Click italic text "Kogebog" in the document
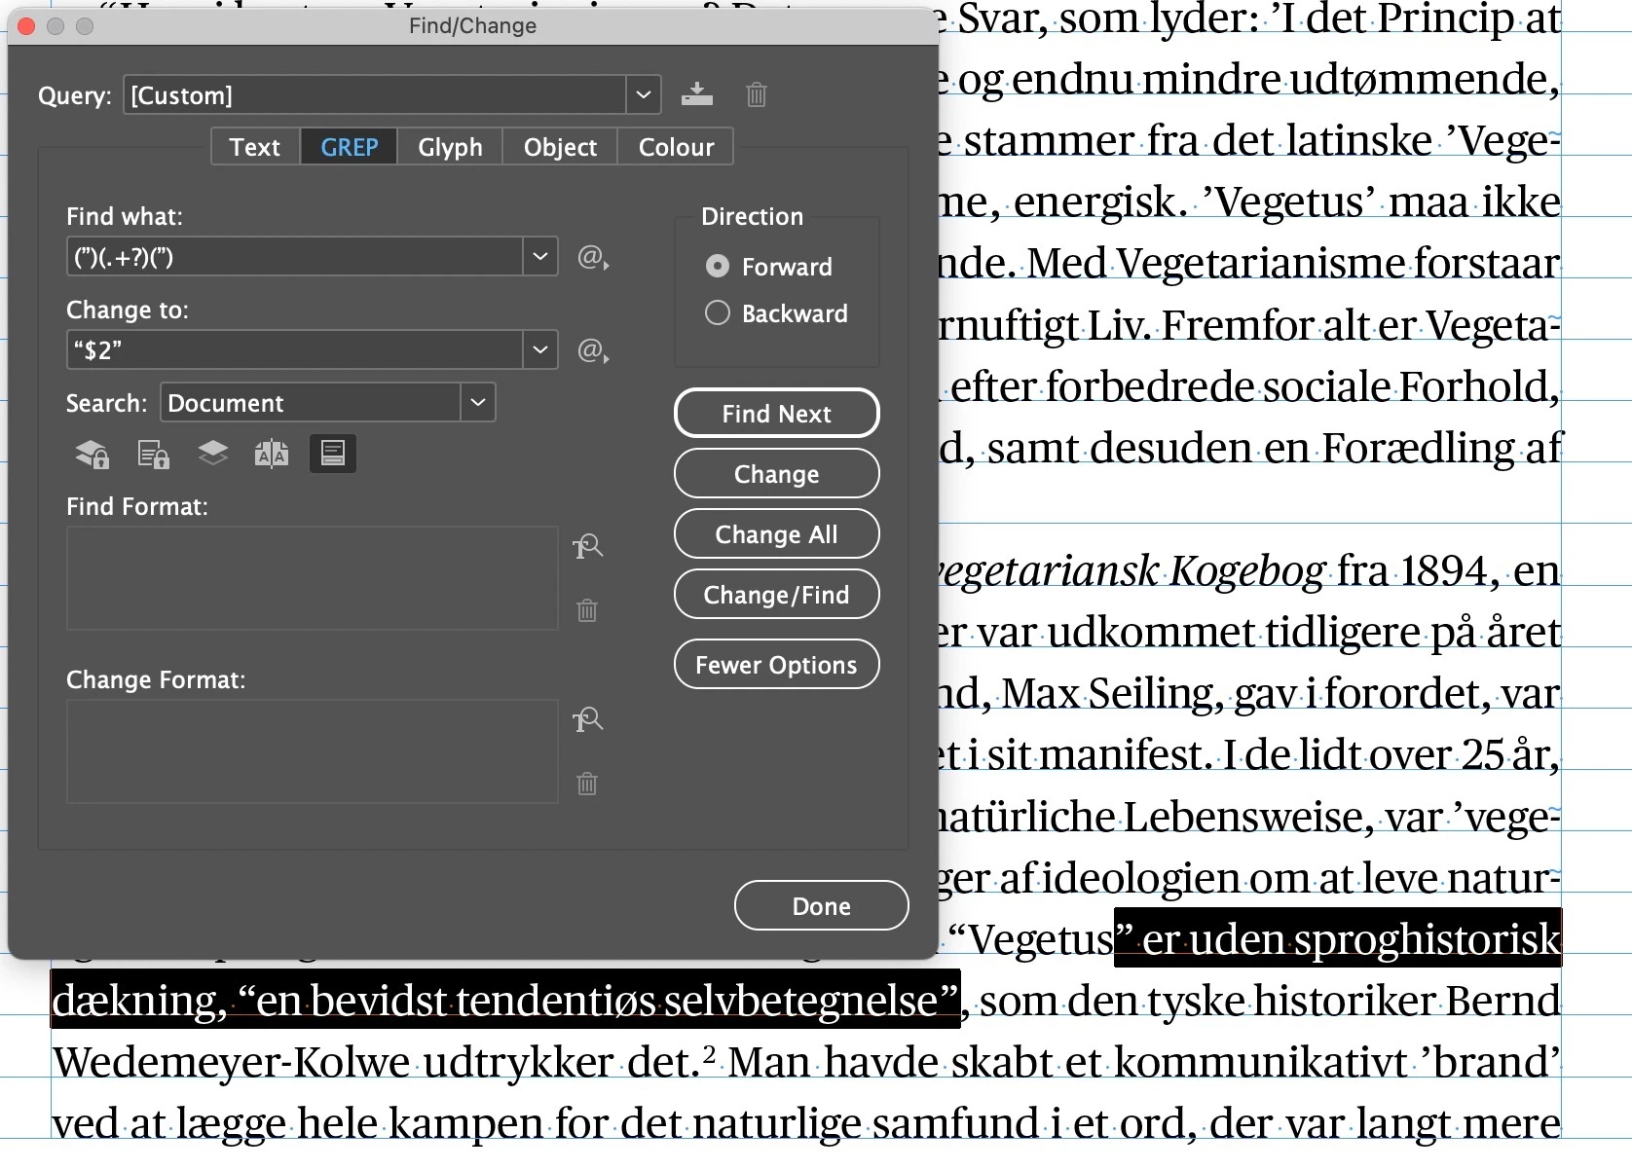This screenshot has height=1170, width=1632. (x=1247, y=571)
